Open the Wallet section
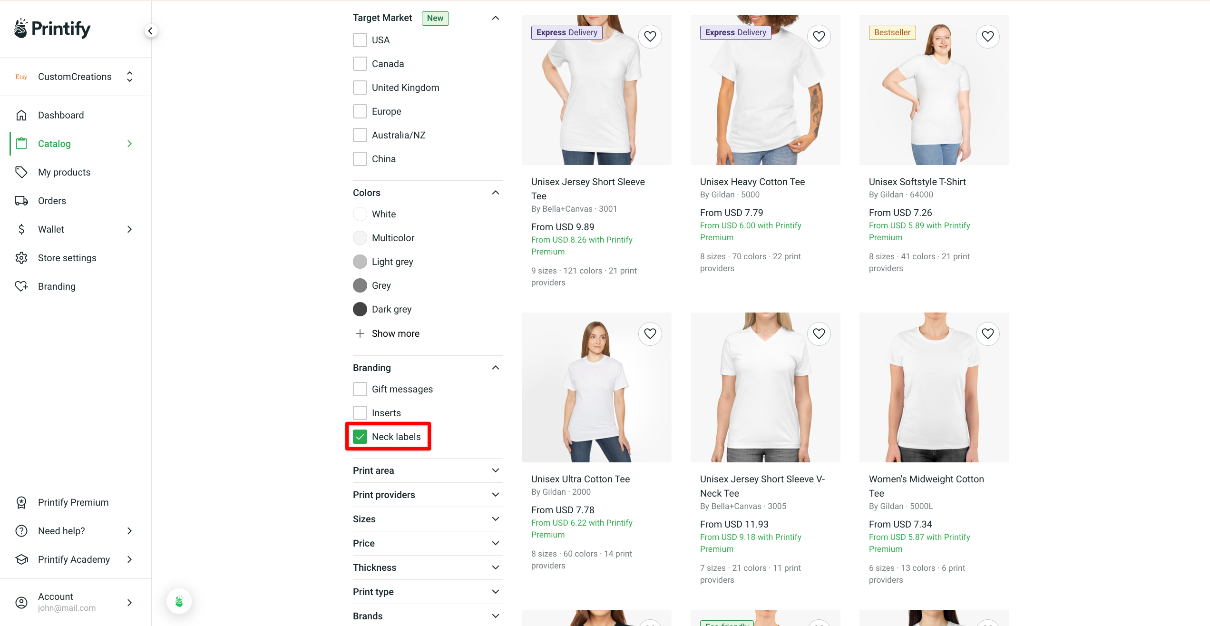 click(x=51, y=229)
